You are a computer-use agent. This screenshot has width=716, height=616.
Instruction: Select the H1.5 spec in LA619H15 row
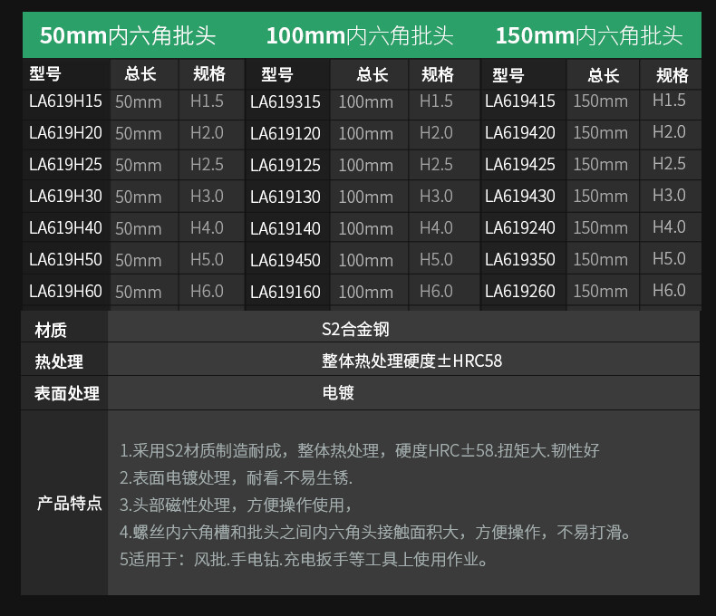(207, 101)
